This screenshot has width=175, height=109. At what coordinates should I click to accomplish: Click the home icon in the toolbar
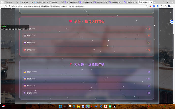(9, 6)
